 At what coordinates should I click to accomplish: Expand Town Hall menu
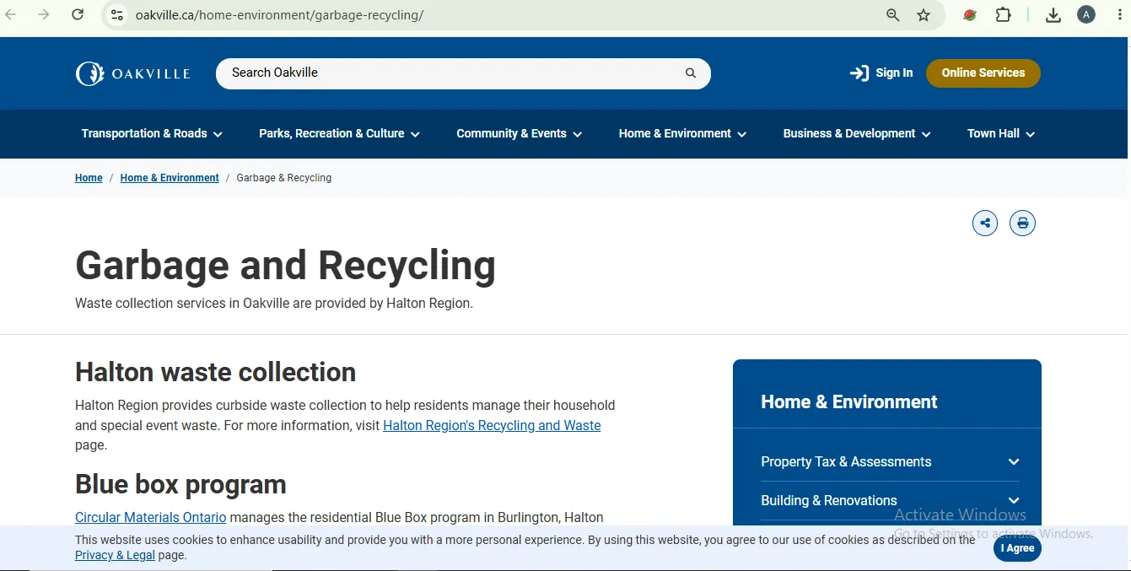click(1001, 133)
